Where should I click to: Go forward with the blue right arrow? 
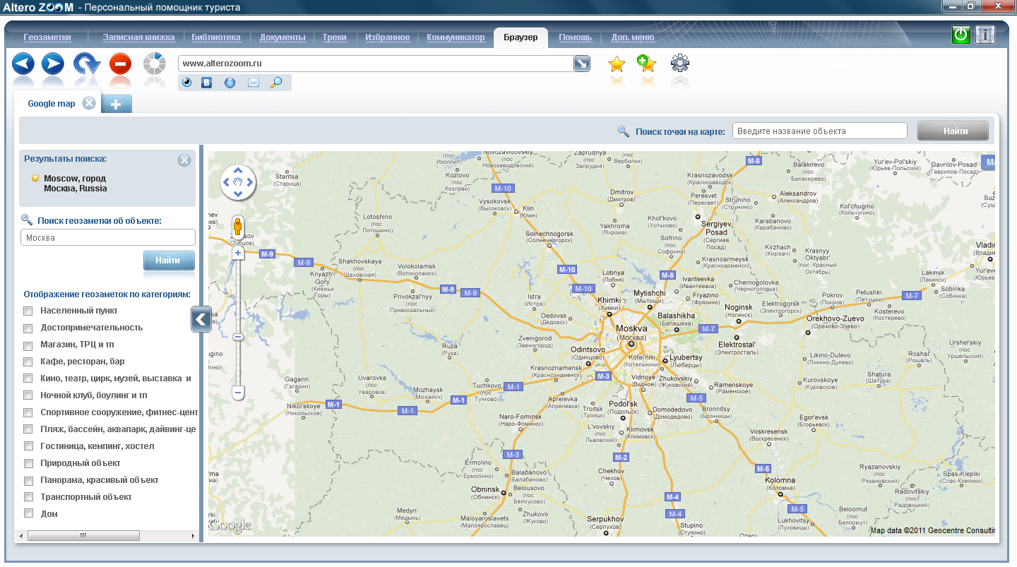[x=53, y=64]
